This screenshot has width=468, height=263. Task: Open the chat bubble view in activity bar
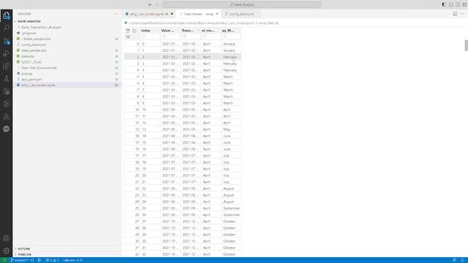[x=7, y=129]
